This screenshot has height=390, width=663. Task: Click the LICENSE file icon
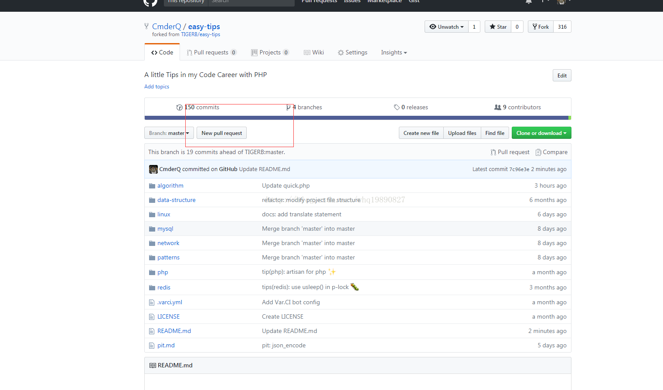coord(152,317)
